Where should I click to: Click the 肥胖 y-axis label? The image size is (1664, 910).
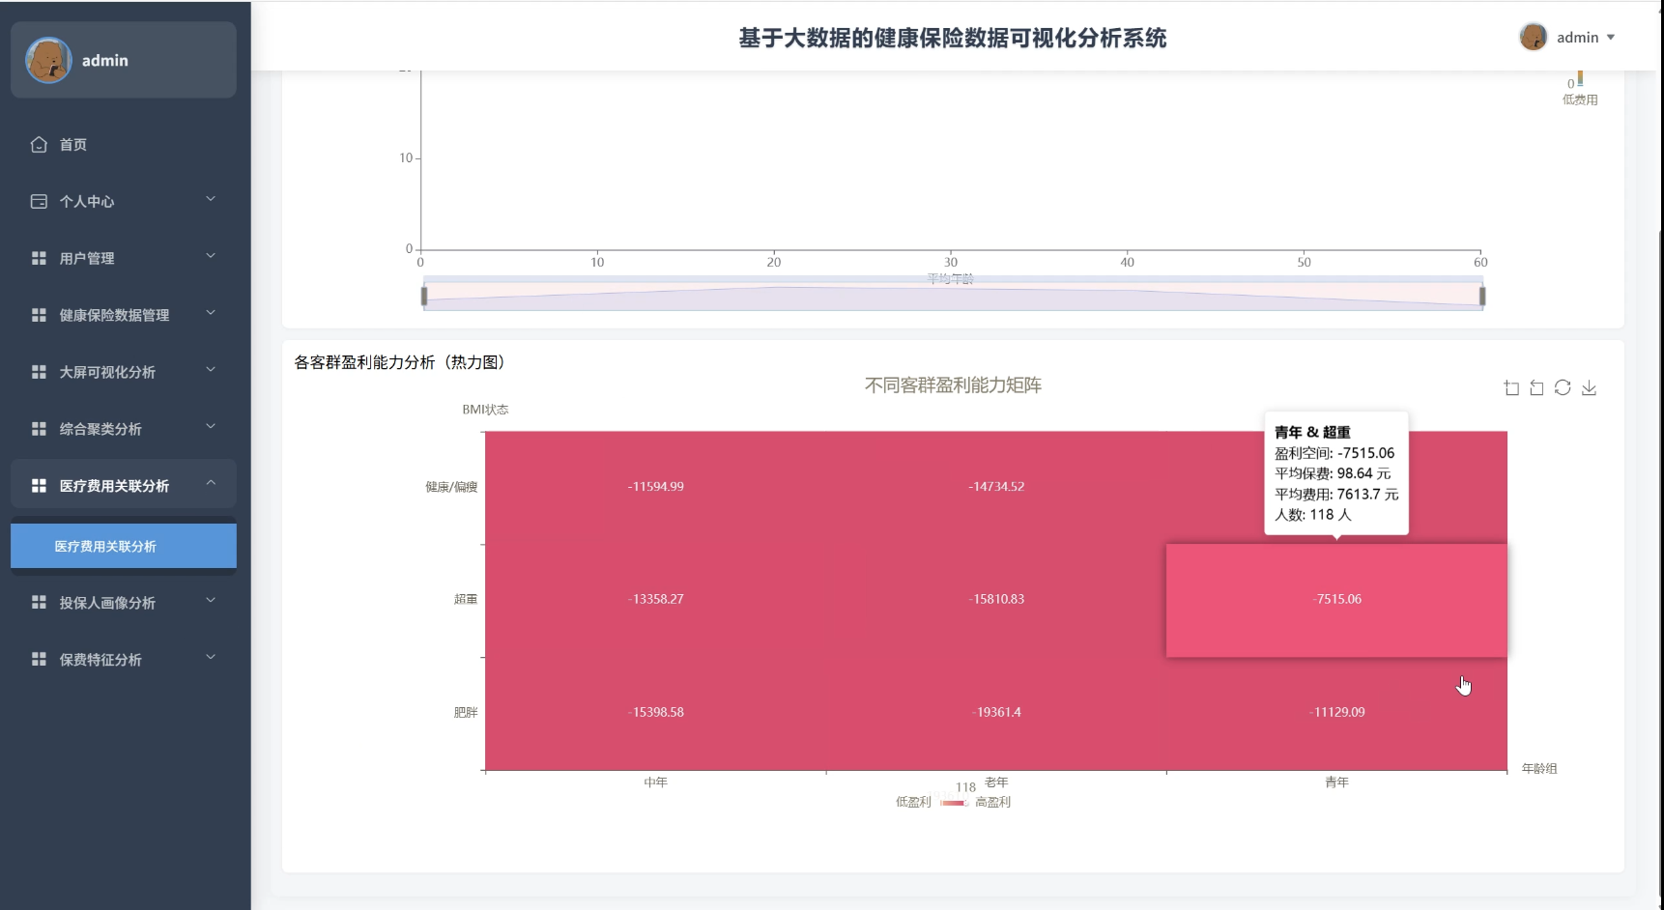(x=466, y=713)
